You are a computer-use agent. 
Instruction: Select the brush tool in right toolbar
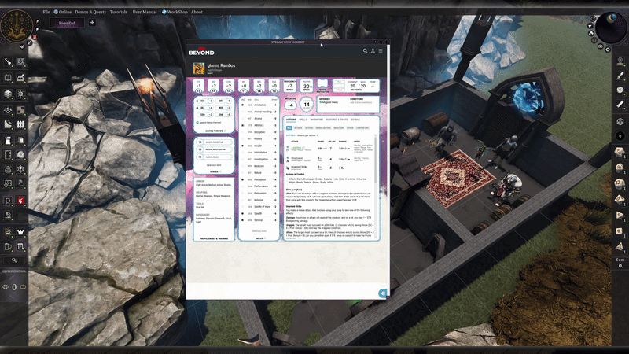point(620,76)
